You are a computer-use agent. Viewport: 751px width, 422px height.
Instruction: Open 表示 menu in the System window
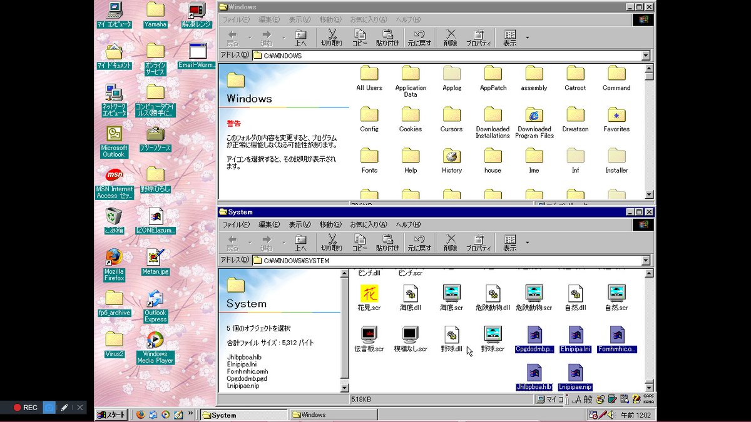pyautogui.click(x=299, y=224)
